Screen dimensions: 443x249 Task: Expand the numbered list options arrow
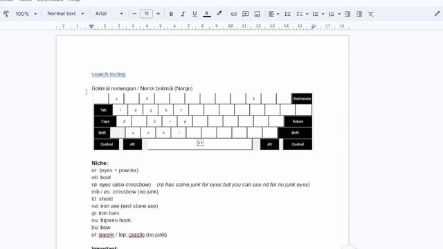[x=339, y=14]
